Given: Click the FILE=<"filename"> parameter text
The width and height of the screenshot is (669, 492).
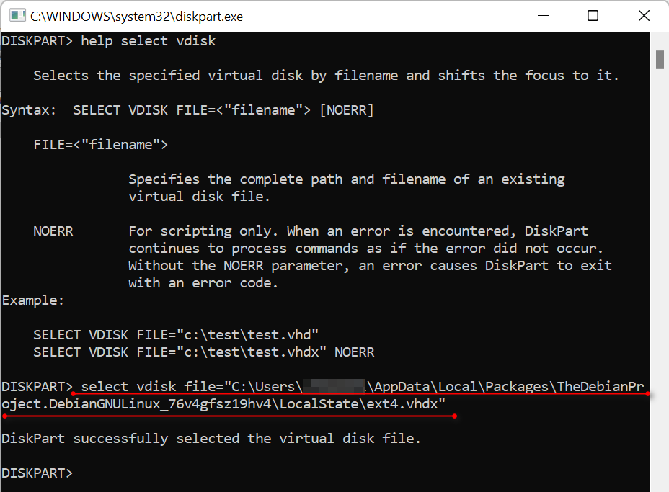Looking at the screenshot, I should click(102, 144).
